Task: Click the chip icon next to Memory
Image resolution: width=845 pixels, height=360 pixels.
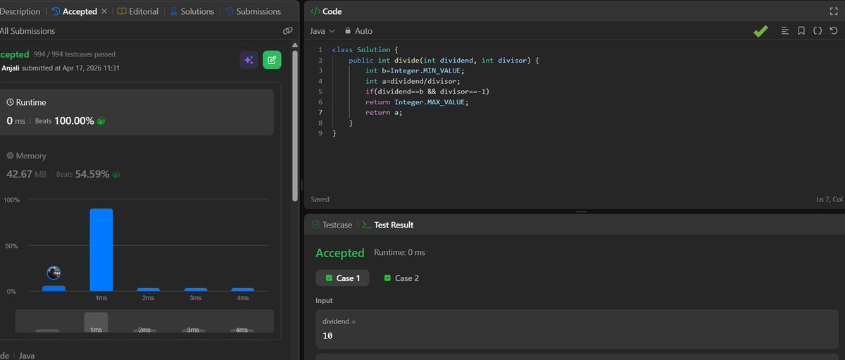Action: pyautogui.click(x=11, y=156)
